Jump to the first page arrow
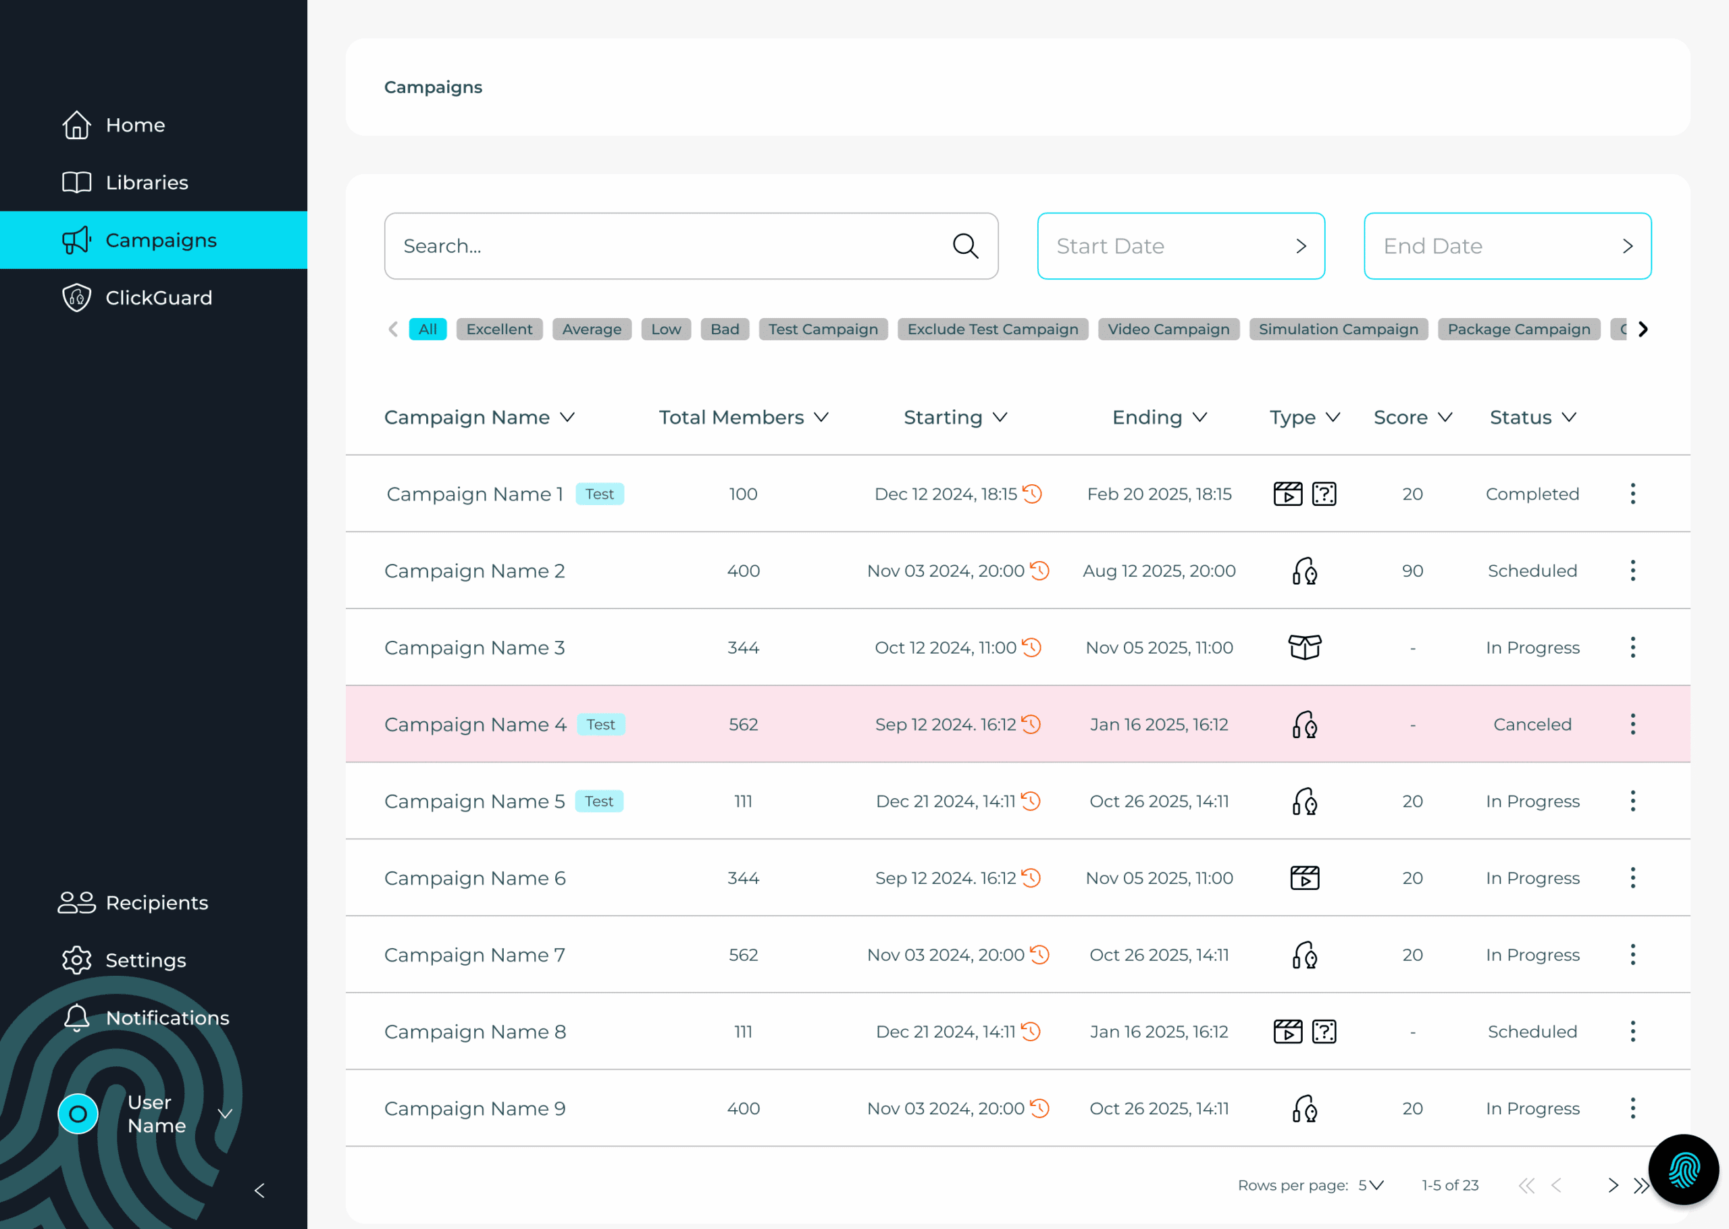Viewport: 1729px width, 1229px height. [x=1527, y=1185]
